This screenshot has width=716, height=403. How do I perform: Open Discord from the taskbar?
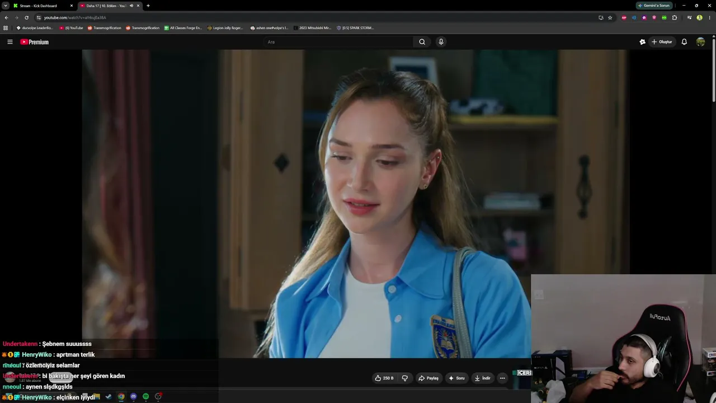133,397
